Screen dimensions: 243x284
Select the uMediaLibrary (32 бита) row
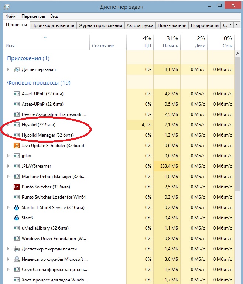pyautogui.click(x=119, y=228)
